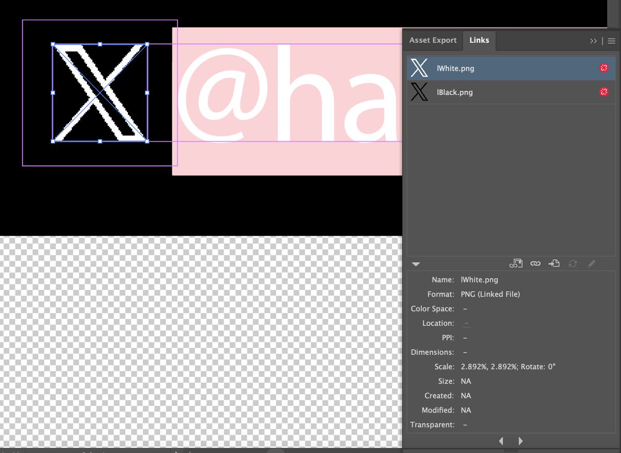Collapse panel using double-arrow icon
The height and width of the screenshot is (453, 621).
point(594,40)
